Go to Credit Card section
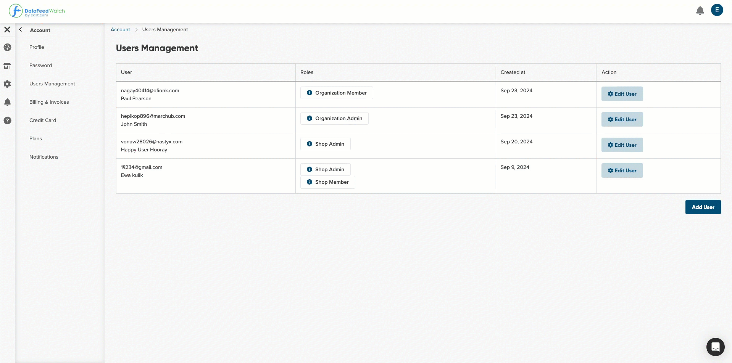 point(43,120)
